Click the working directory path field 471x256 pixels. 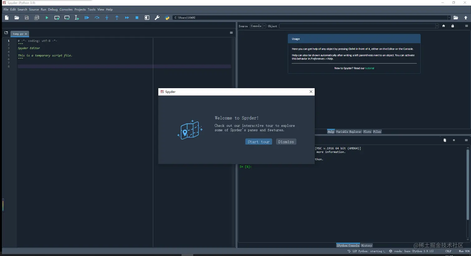310,18
